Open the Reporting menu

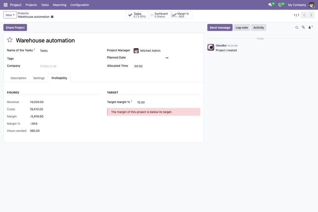pos(59,5)
